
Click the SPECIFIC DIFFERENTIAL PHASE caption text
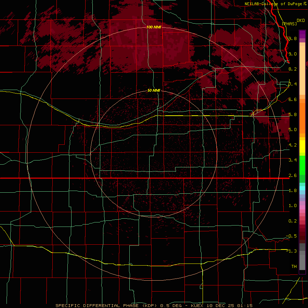tap(97, 306)
